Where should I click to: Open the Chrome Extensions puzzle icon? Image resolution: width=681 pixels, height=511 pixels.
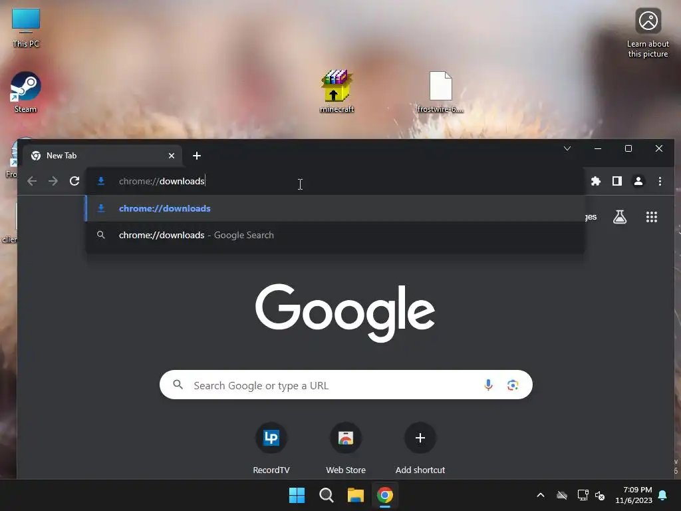595,181
